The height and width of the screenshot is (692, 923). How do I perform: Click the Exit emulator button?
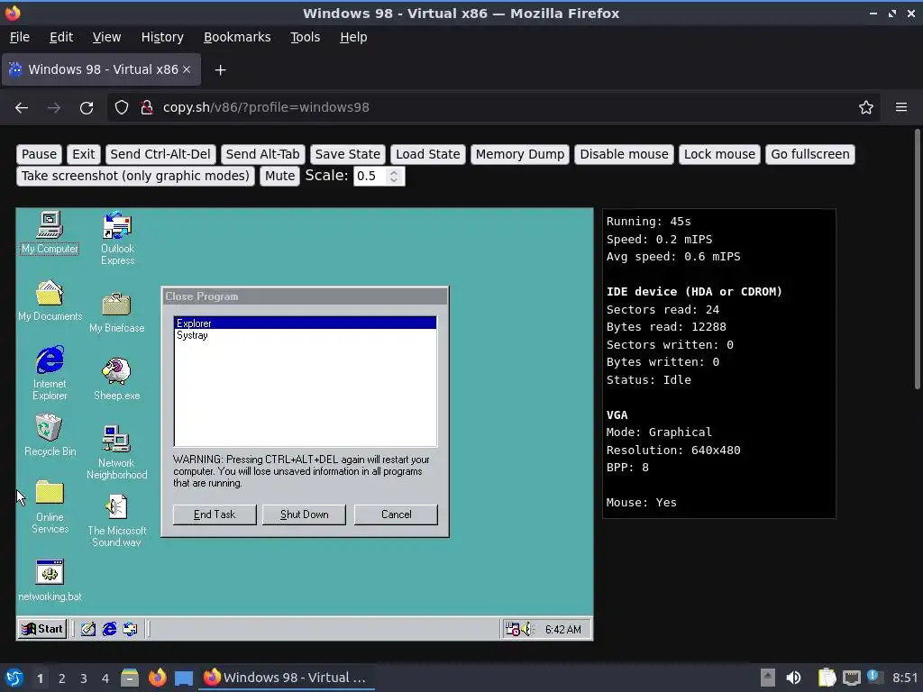pos(84,154)
